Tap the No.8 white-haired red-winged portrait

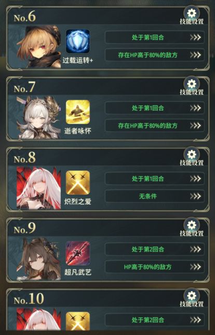[38, 188]
